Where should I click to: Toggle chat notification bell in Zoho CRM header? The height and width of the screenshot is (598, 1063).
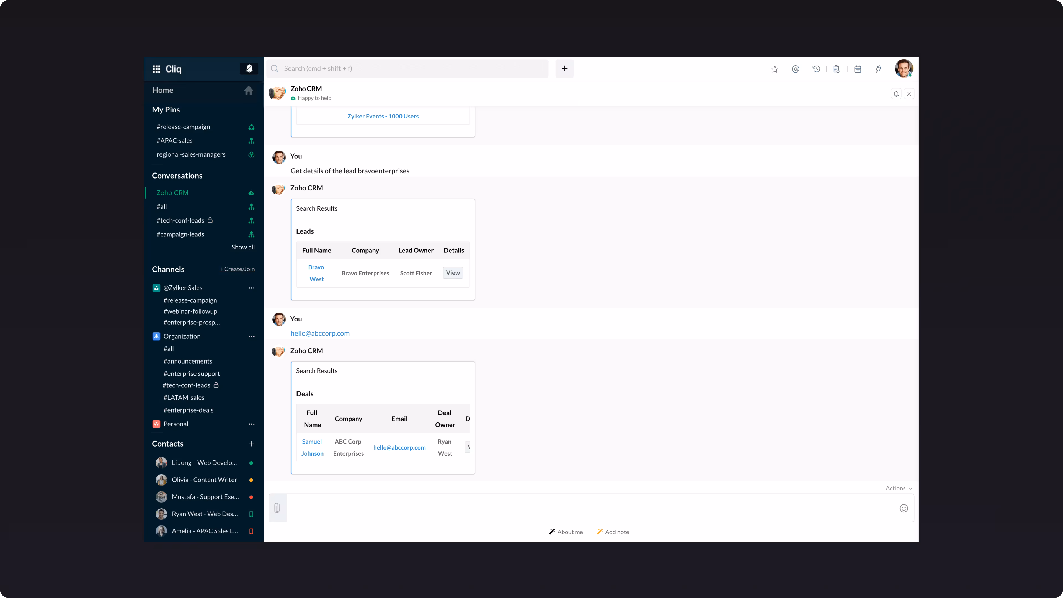point(896,94)
